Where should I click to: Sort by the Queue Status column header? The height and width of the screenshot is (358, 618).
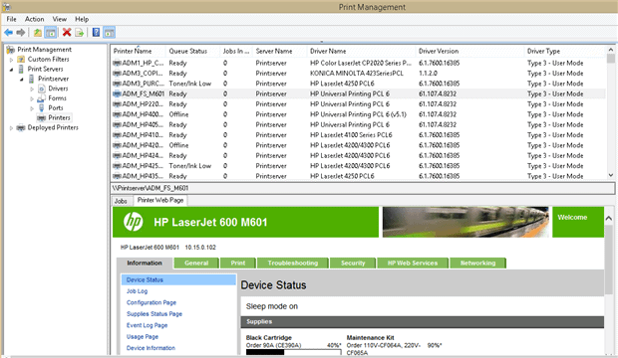(x=192, y=51)
